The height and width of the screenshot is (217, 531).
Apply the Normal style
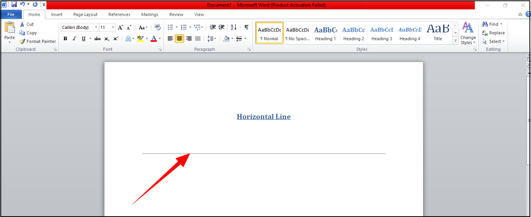tap(270, 33)
